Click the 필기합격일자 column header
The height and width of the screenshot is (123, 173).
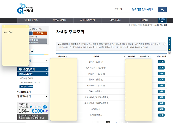[129, 56]
